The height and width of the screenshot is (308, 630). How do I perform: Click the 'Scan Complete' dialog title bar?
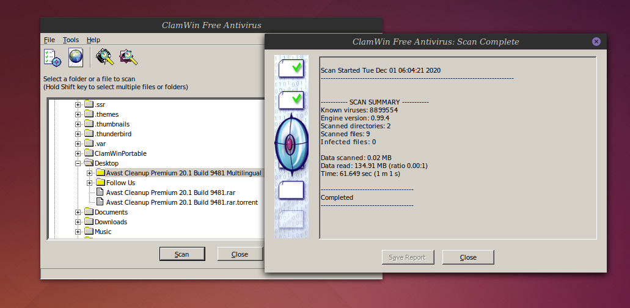click(x=436, y=42)
